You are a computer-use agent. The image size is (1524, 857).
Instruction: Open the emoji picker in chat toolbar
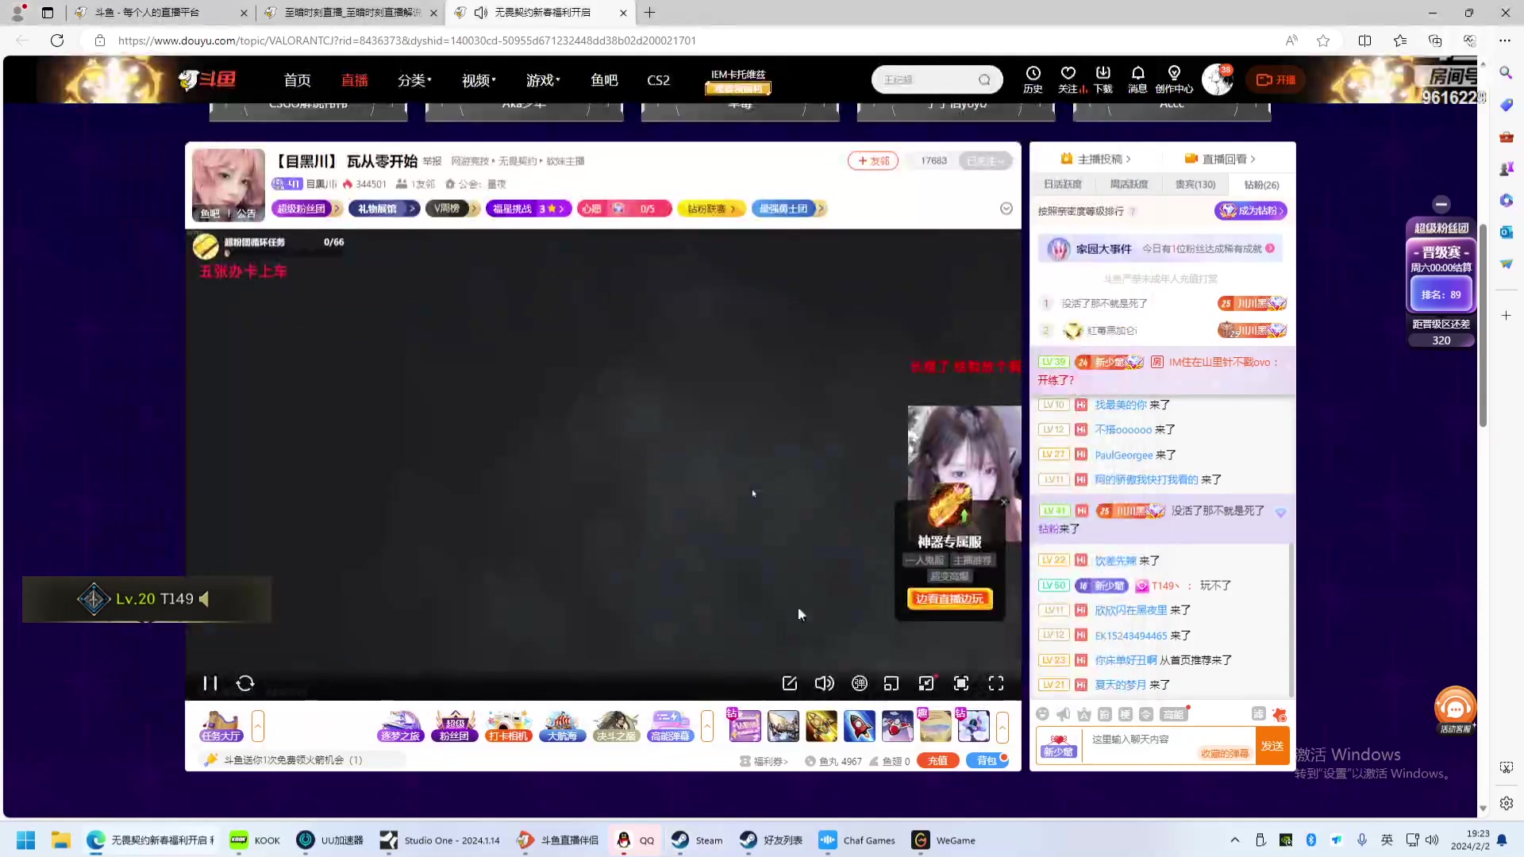pos(1043,714)
